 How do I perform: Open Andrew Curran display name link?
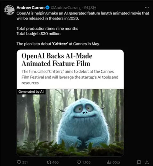coord(30,8)
